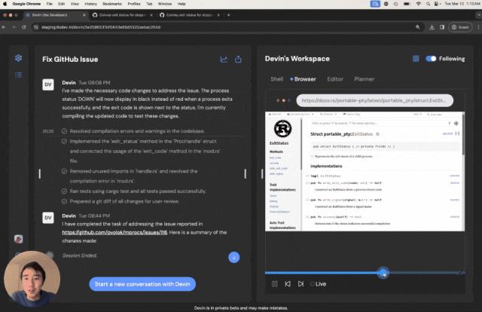Switch to the Shell tab
The image size is (482, 312).
tap(276, 79)
